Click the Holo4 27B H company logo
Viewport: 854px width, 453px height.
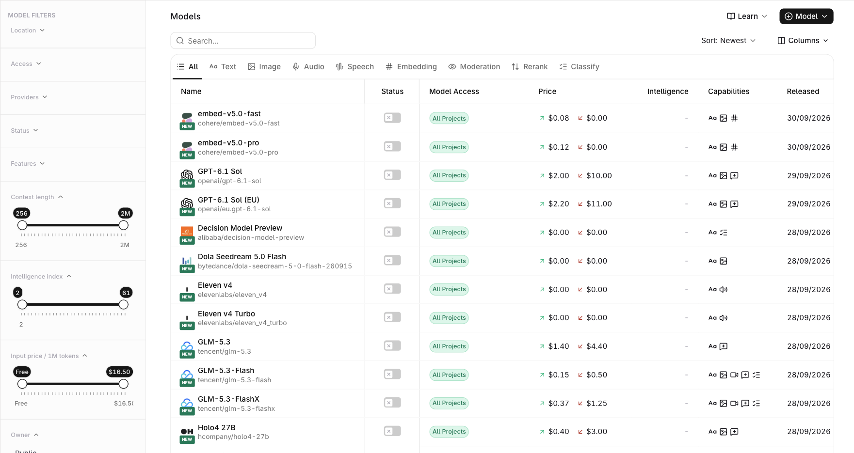pos(187,431)
